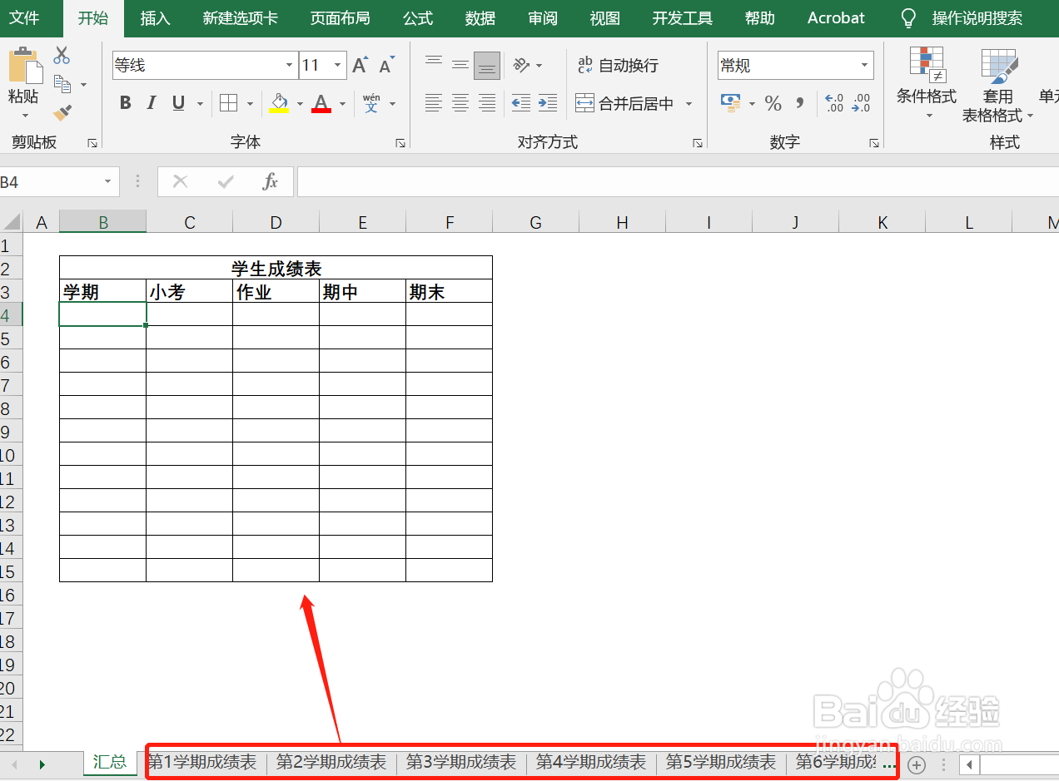Align text left
The image size is (1059, 781).
(434, 103)
